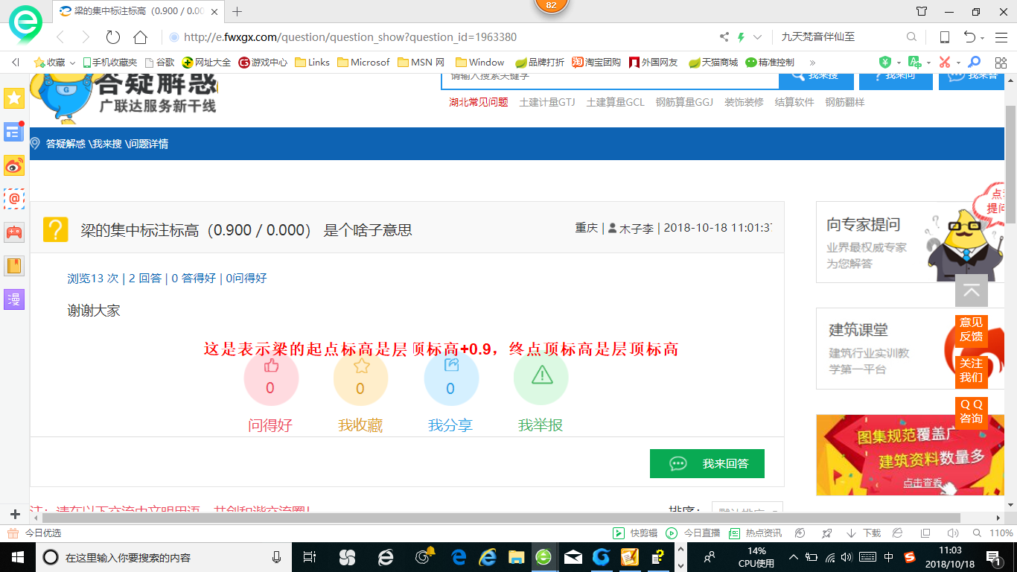Open a new tab with the plus button

(237, 11)
